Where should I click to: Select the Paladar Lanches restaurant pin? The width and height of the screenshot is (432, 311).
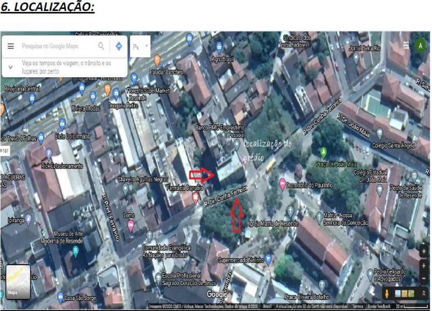pos(157,60)
